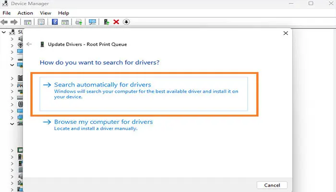This screenshot has height=192, width=336.
Task: Open the Help menu
Action: click(64, 13)
